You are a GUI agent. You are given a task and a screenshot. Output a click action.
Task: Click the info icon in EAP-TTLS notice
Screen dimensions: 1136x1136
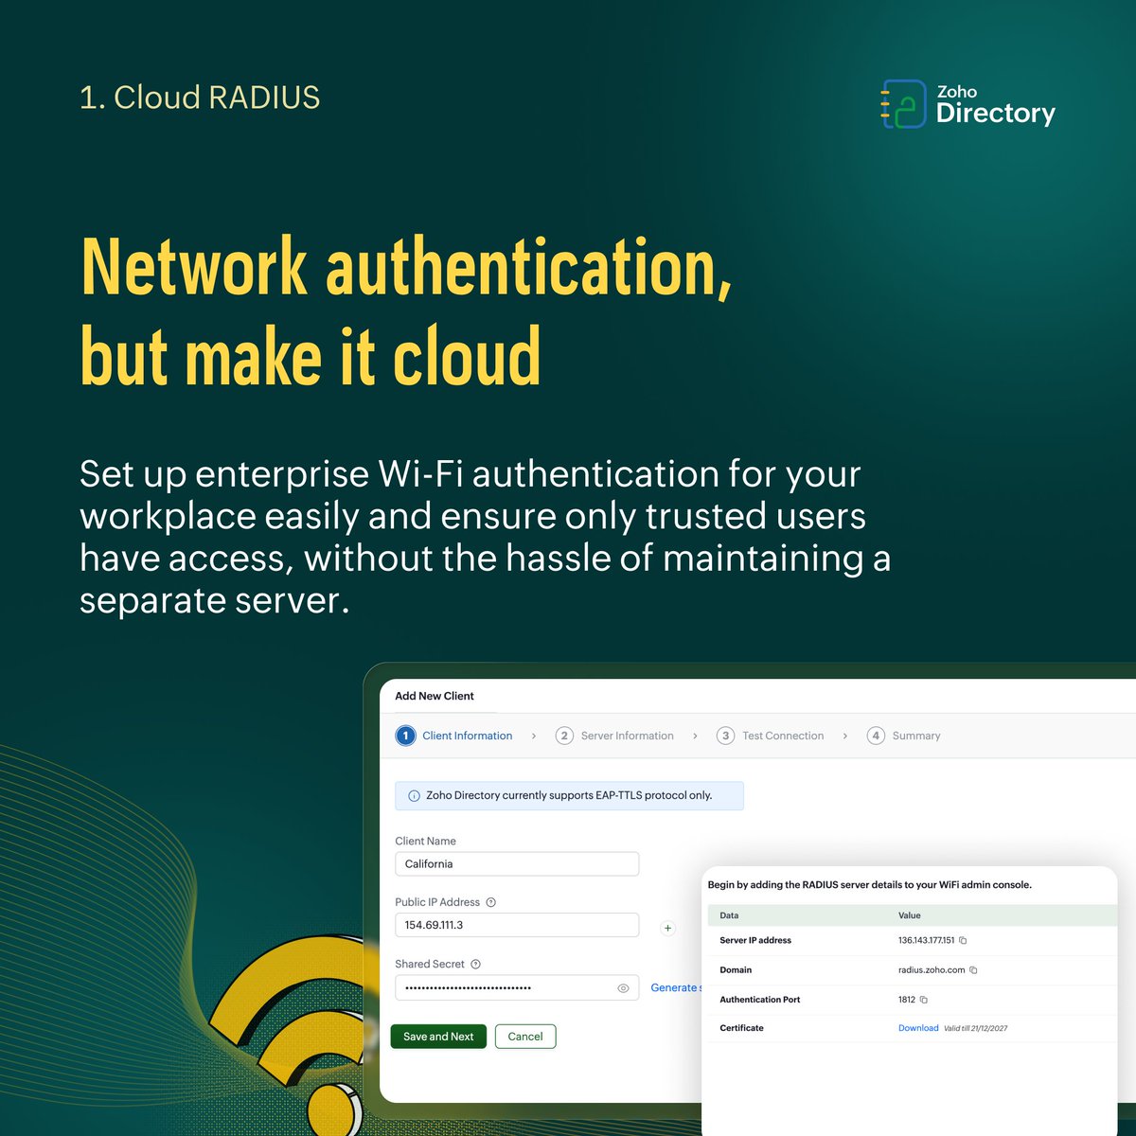pyautogui.click(x=414, y=796)
